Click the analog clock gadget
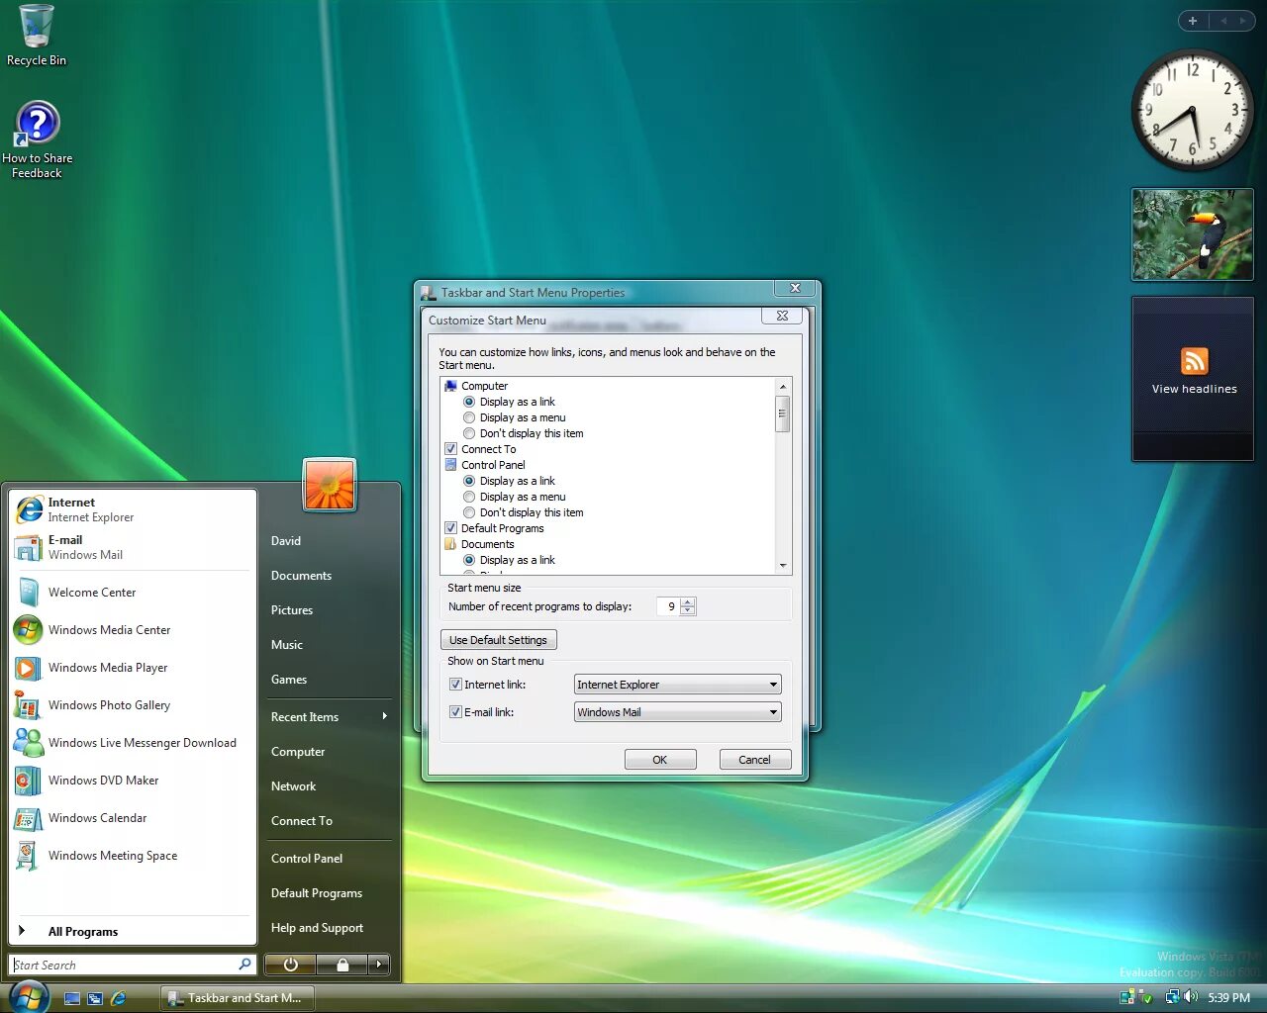 1192,110
